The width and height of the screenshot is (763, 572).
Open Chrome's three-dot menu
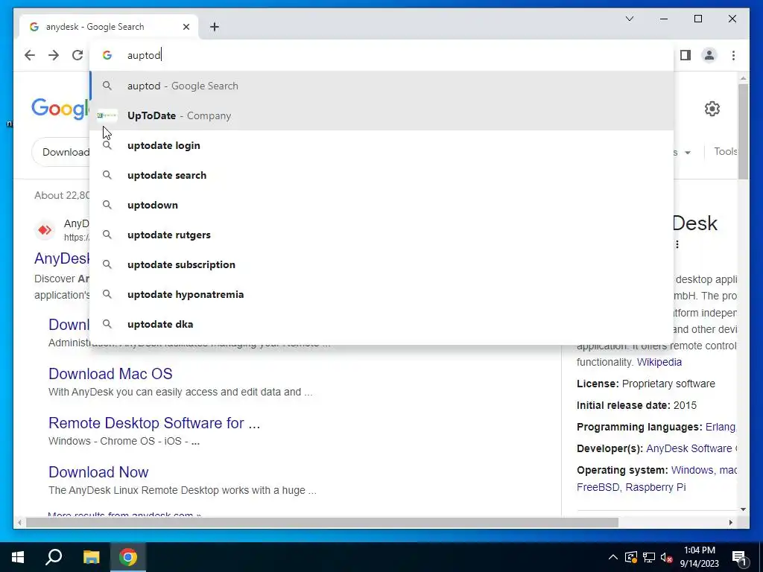pyautogui.click(x=733, y=55)
